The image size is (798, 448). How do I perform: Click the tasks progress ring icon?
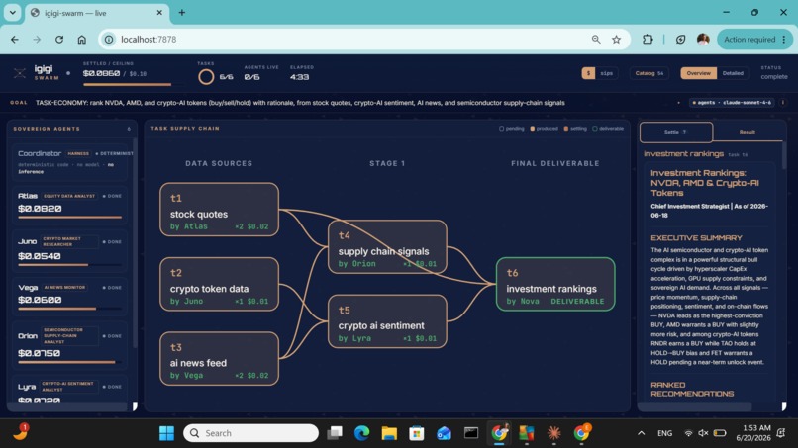206,77
